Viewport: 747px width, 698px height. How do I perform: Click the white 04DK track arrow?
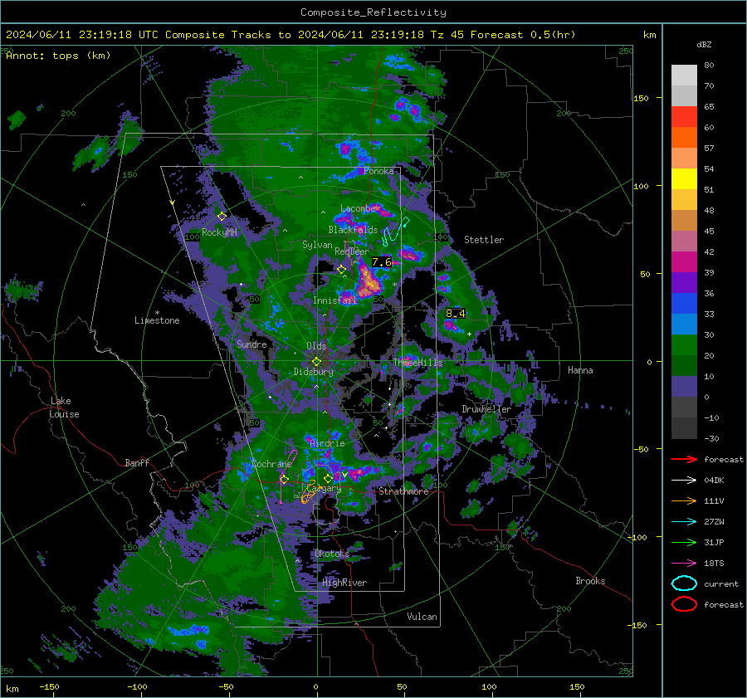684,481
